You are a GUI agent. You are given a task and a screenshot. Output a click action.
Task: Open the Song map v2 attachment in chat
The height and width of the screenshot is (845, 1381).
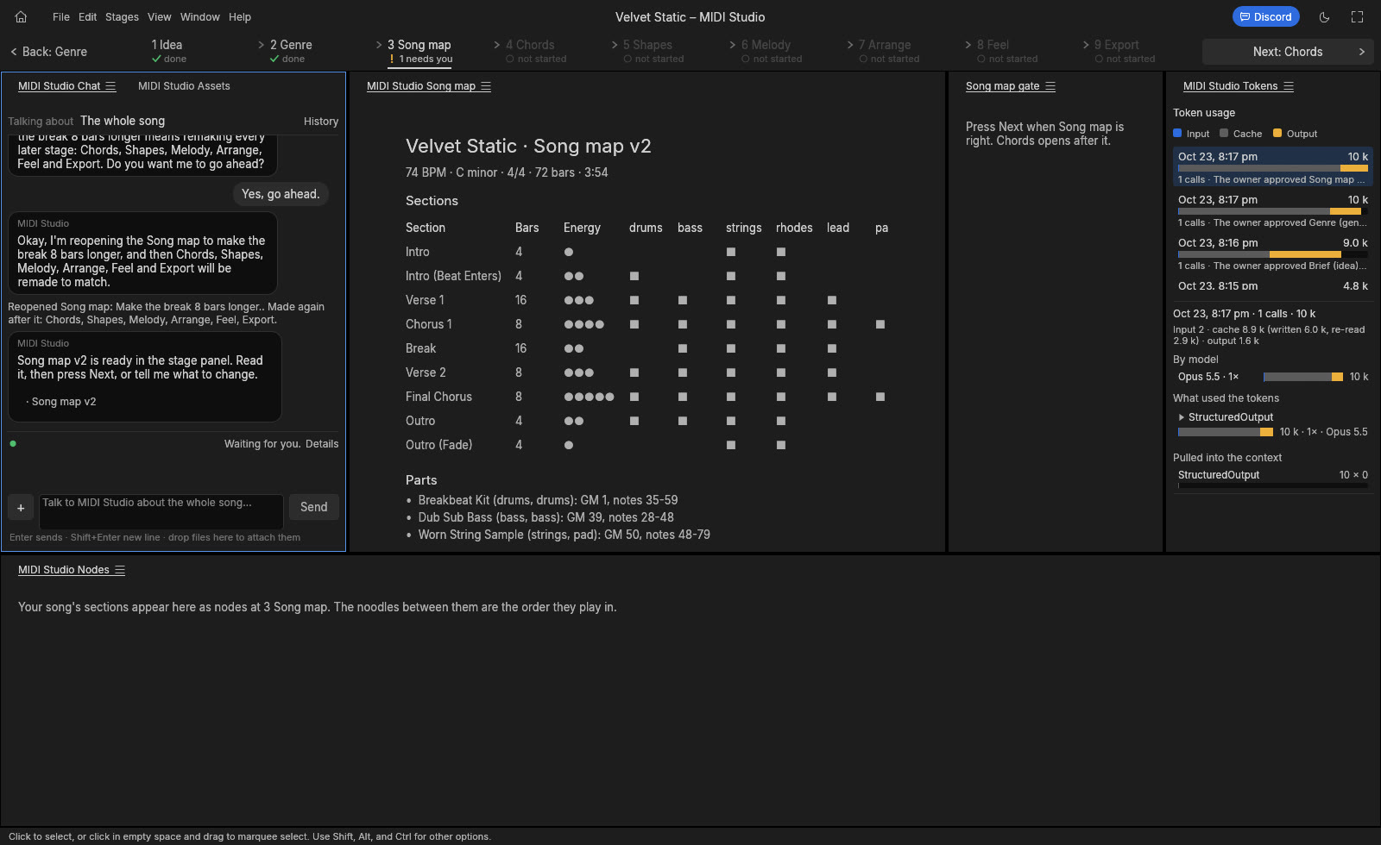61,402
